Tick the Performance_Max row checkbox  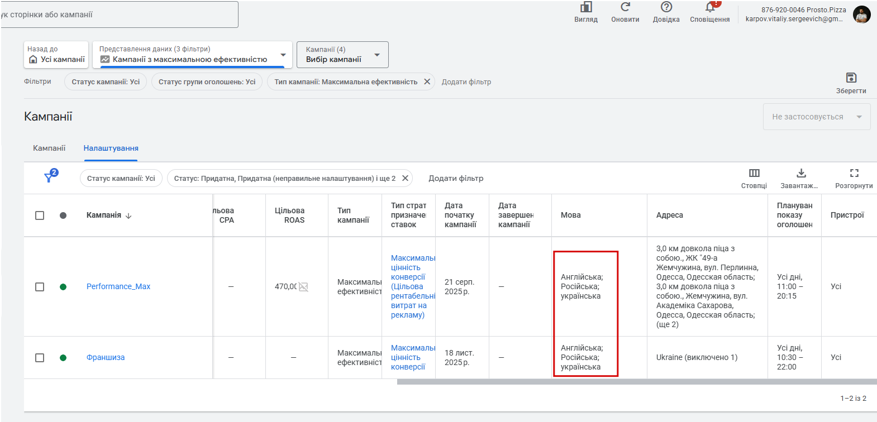[x=40, y=287]
